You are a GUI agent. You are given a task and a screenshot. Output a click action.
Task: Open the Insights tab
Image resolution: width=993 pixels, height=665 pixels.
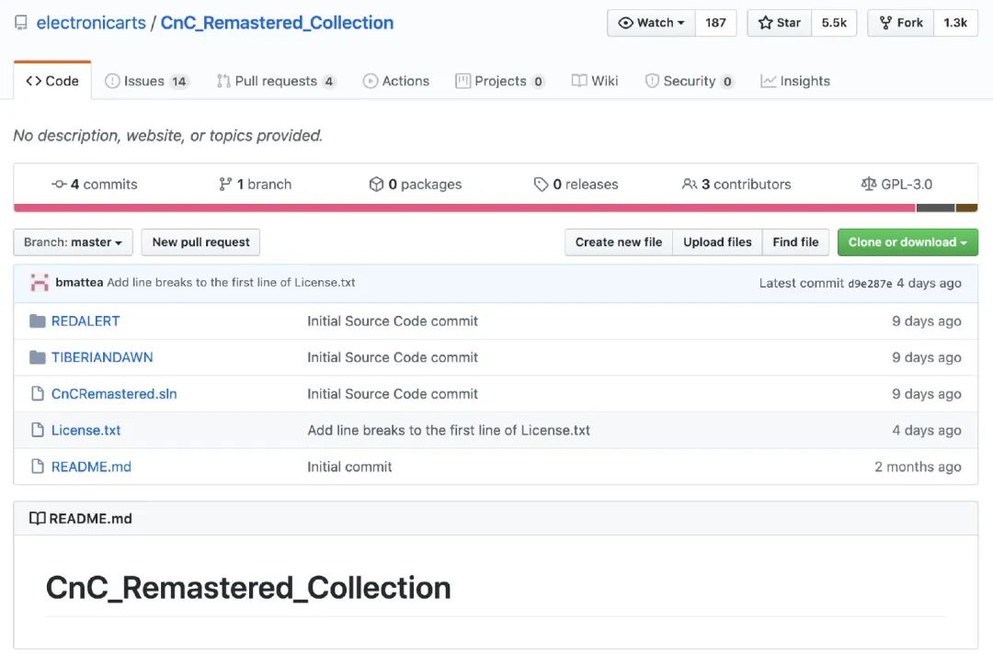[795, 81]
